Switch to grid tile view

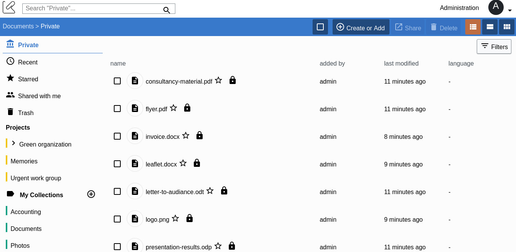pos(507,27)
